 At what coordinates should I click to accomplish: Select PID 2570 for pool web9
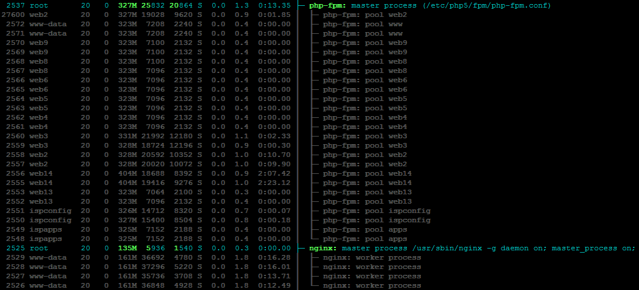16,43
